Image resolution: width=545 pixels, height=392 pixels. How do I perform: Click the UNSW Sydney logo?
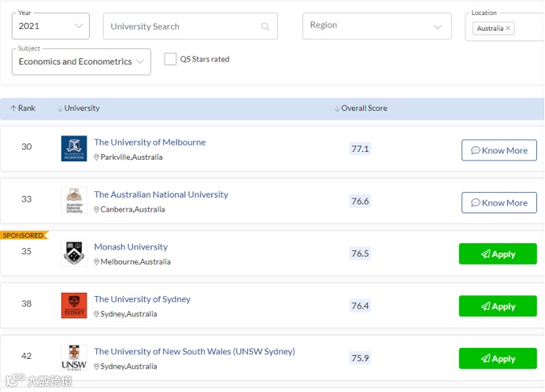[74, 357]
